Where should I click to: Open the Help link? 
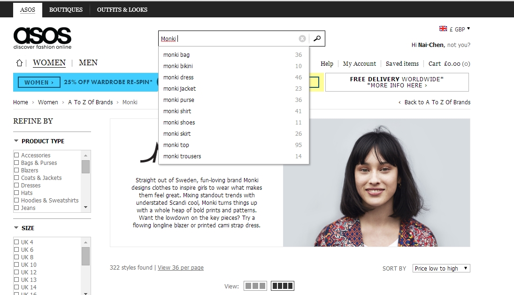click(327, 64)
